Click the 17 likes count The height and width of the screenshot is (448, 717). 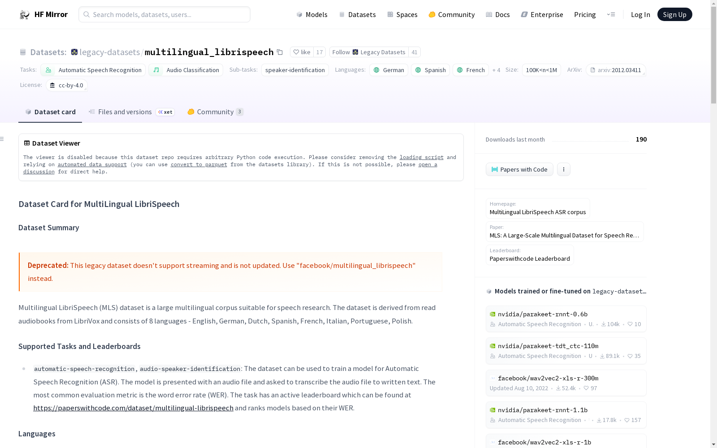[320, 52]
